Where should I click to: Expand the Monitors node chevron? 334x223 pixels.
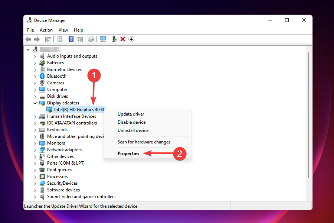click(35, 143)
